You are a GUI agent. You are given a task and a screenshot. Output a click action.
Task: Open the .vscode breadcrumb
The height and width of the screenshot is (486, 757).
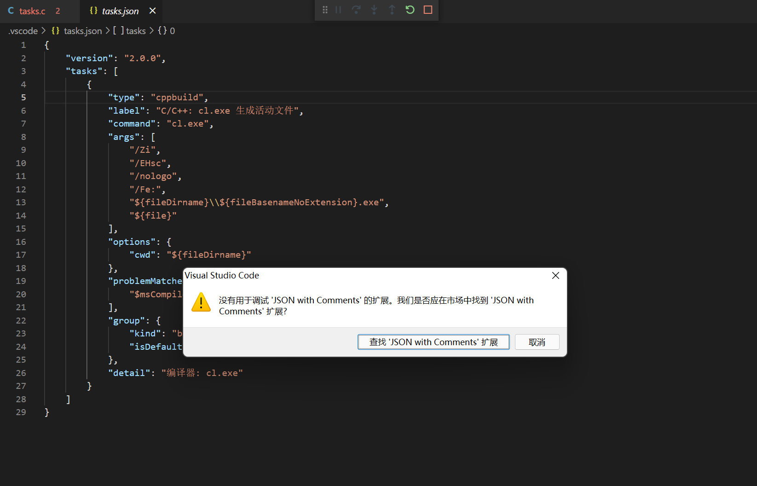click(23, 31)
